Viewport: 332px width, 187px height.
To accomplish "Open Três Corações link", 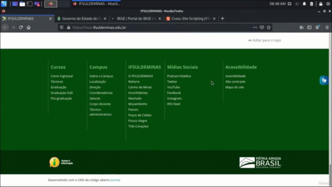I will [139, 126].
